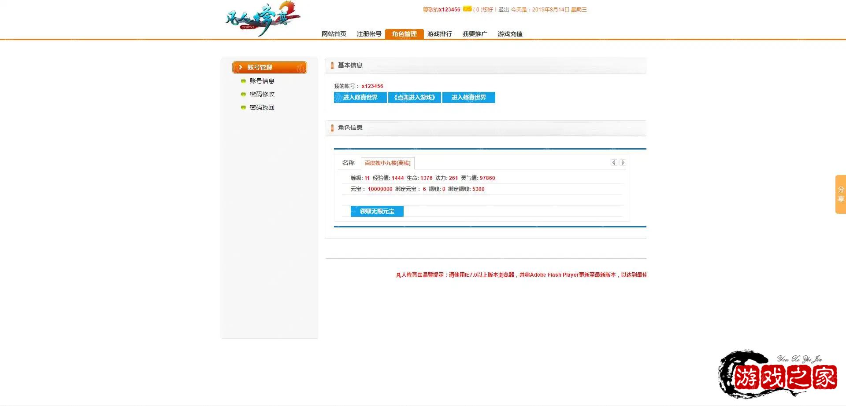Switch to the 游戏充值 menu item
846x406 pixels.
point(510,33)
